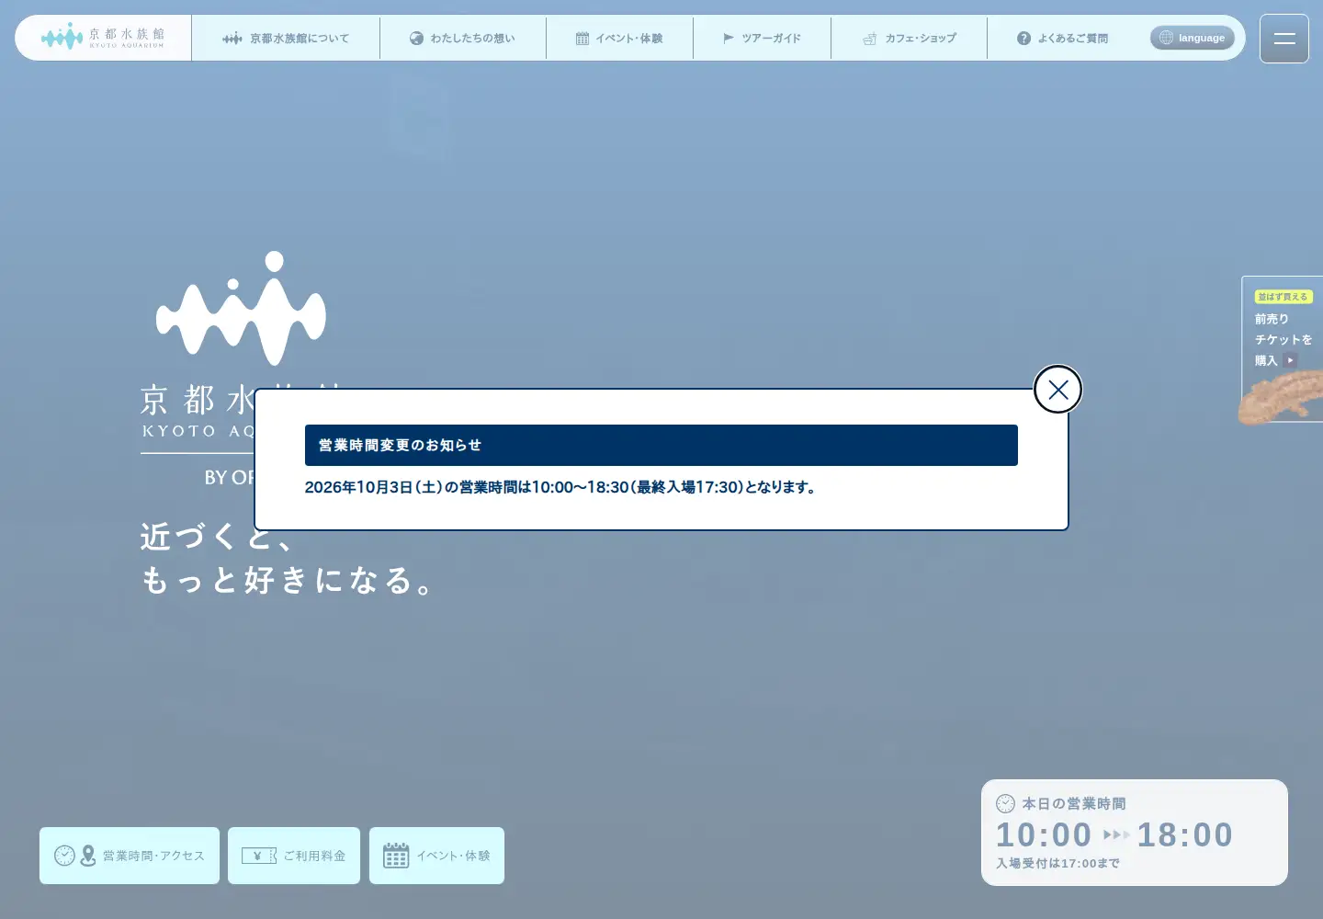Image resolution: width=1323 pixels, height=919 pixels.
Task: Open the language selector
Action: [x=1193, y=38]
